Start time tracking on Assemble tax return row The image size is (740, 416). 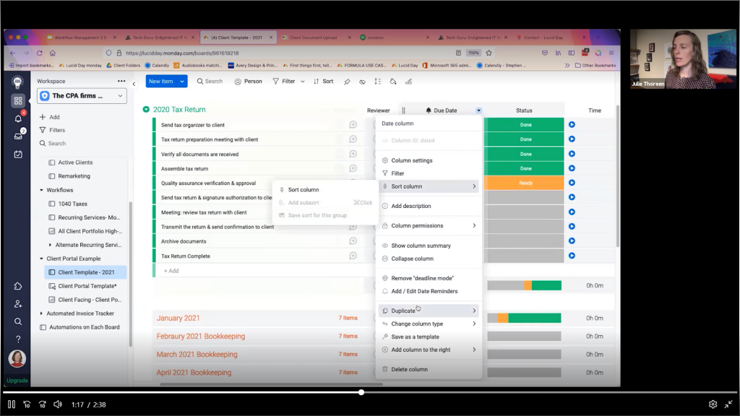572,168
